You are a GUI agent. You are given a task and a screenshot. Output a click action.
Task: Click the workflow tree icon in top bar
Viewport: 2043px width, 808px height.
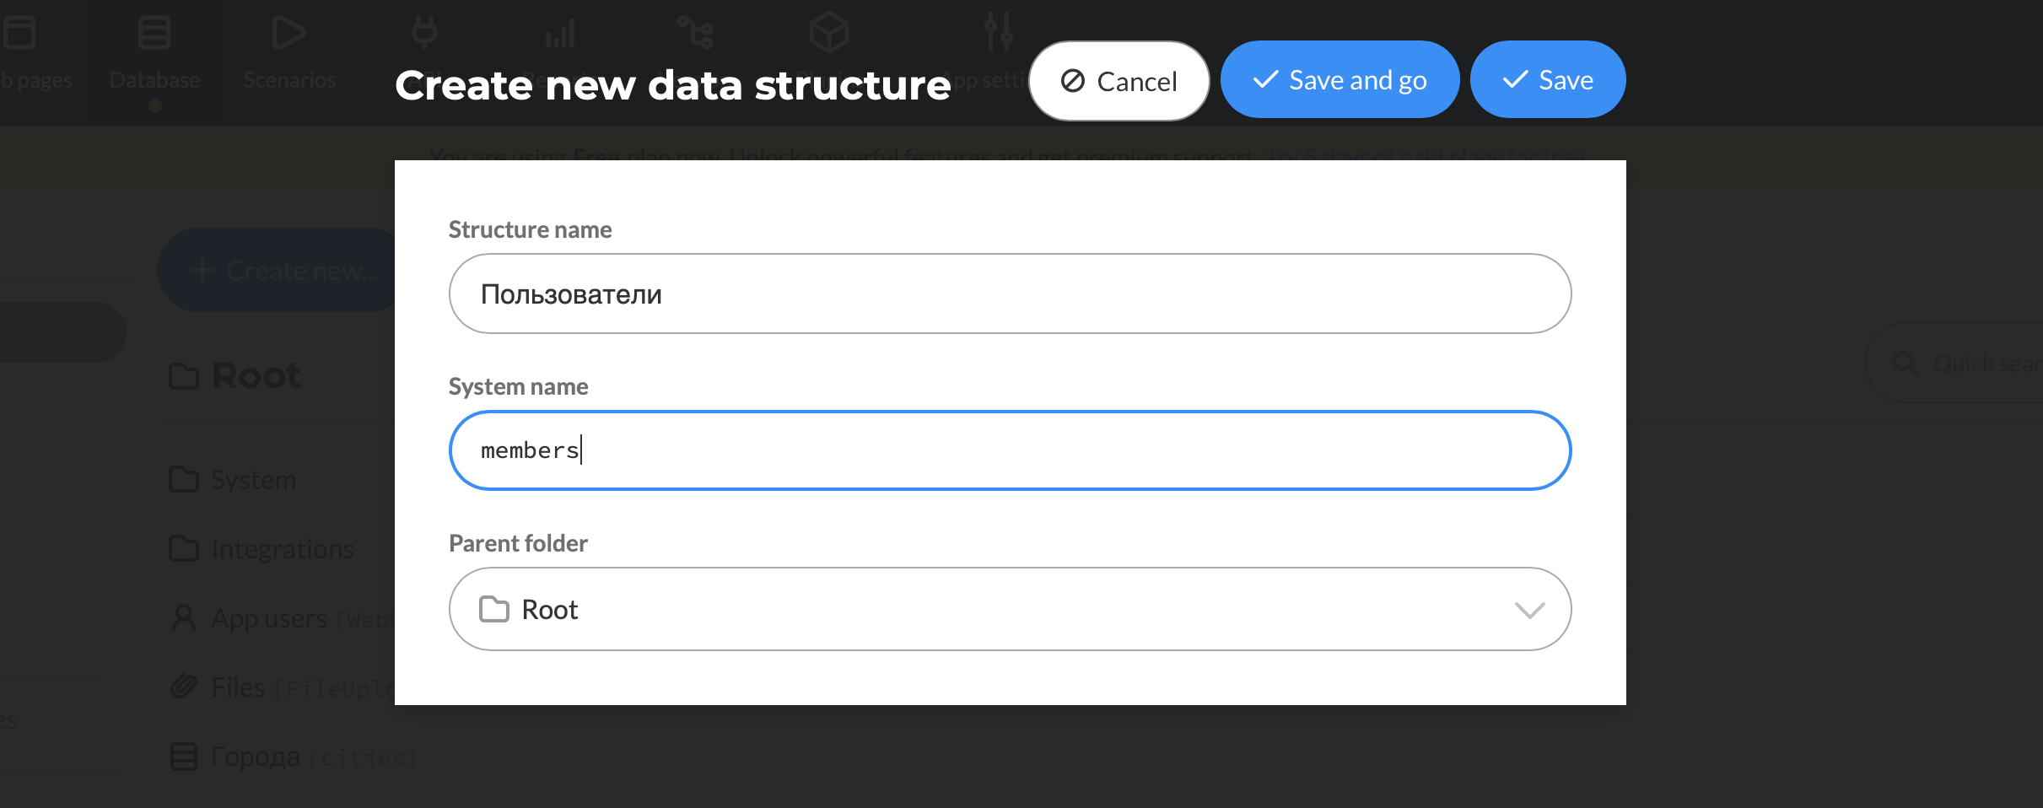(x=696, y=33)
